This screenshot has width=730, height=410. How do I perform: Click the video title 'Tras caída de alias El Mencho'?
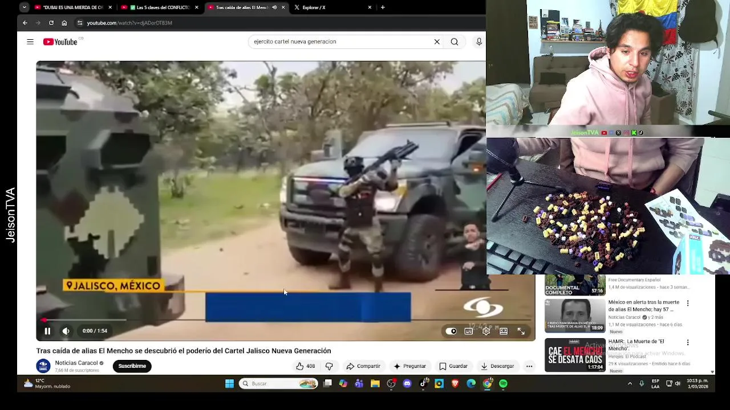pos(184,351)
